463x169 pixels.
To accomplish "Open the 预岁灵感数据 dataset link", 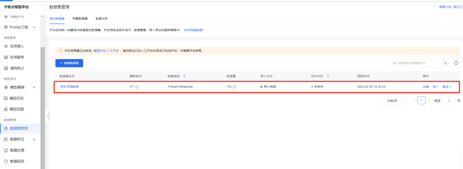I will (x=69, y=87).
